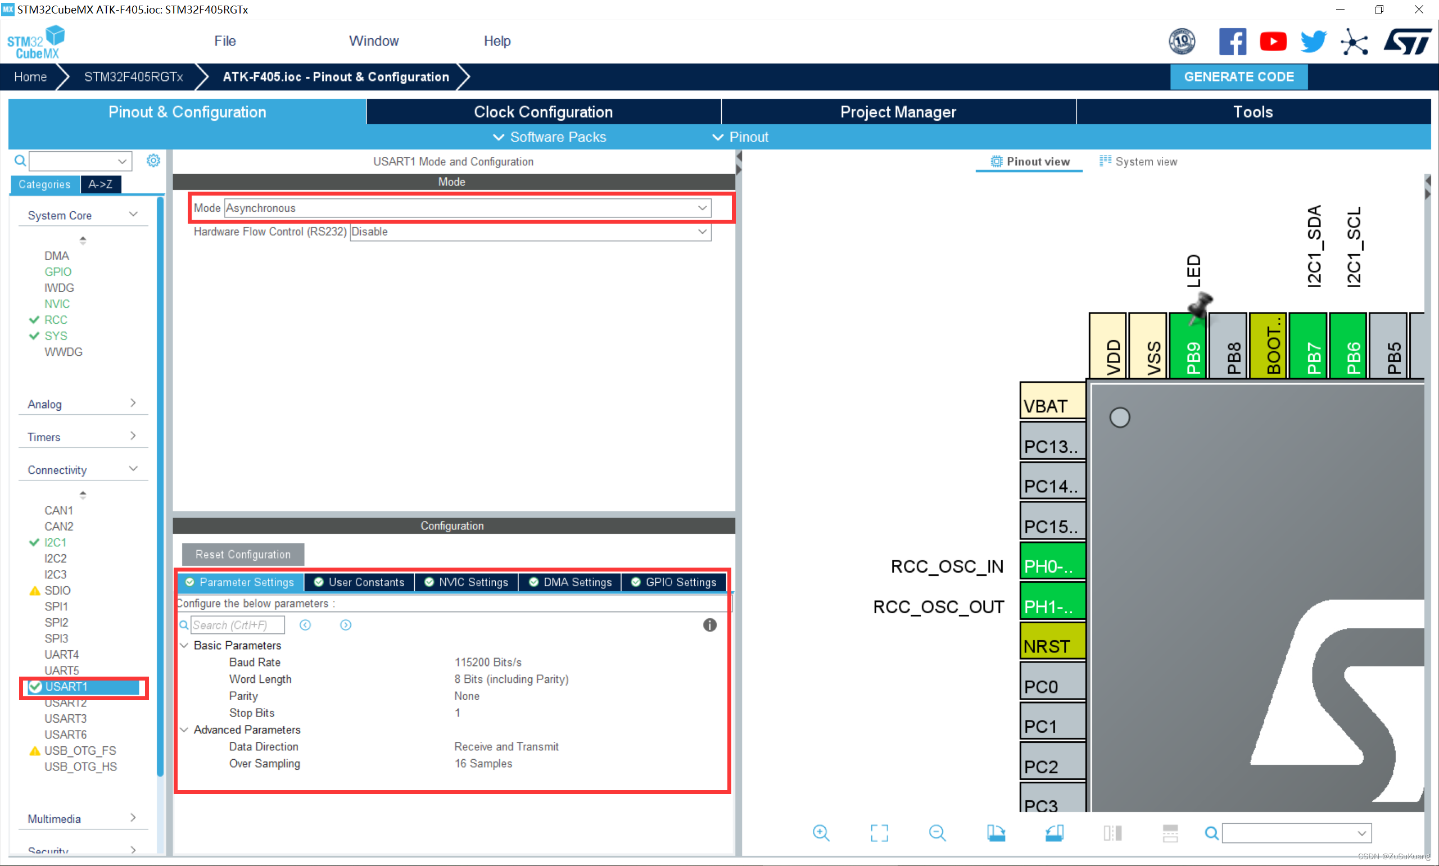Open the settings gear icon beside search
This screenshot has width=1439, height=866.
[153, 161]
